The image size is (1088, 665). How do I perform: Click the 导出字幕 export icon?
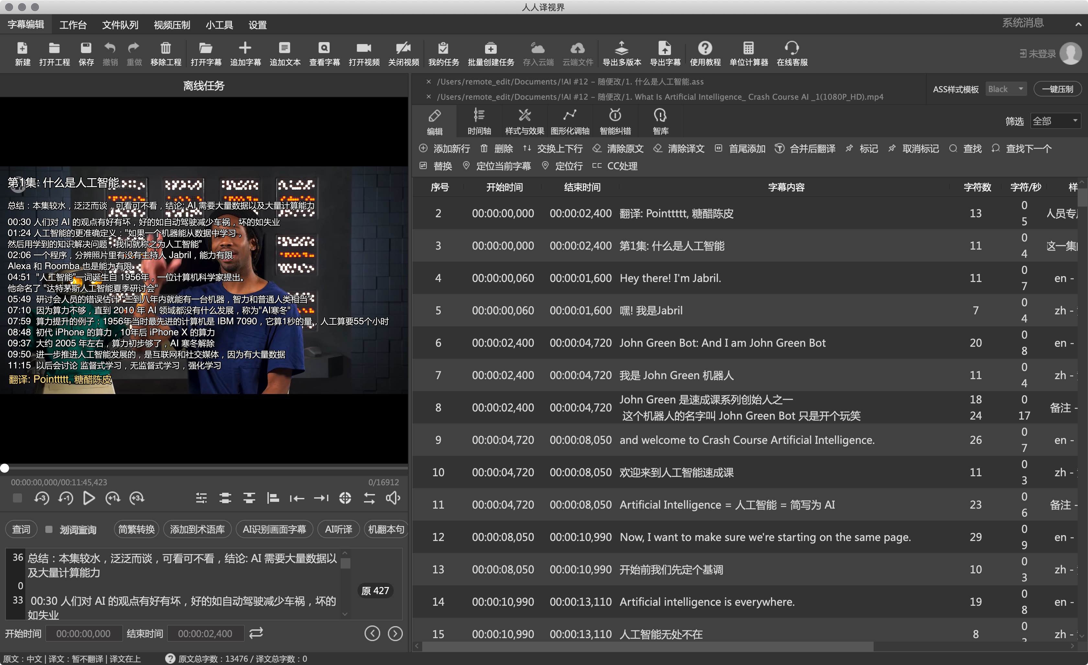[664, 48]
